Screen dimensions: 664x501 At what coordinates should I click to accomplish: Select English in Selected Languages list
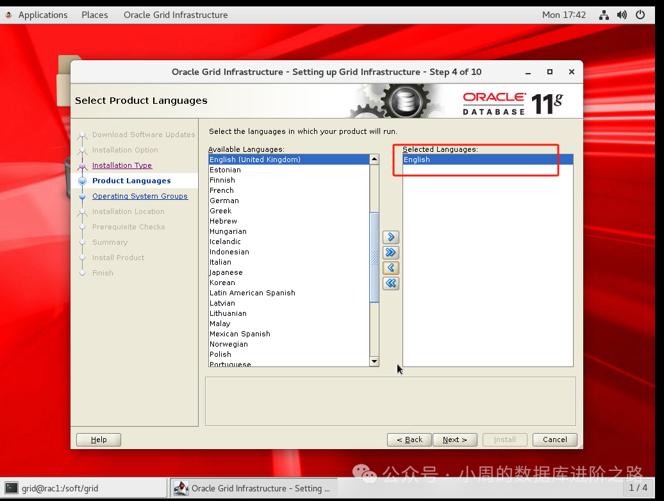click(488, 160)
